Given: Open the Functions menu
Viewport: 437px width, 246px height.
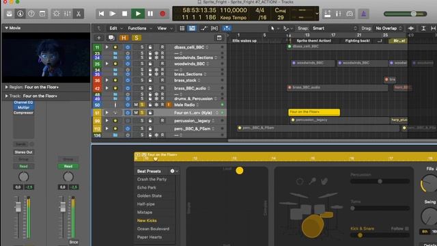Looking at the screenshot, I should pos(140,28).
